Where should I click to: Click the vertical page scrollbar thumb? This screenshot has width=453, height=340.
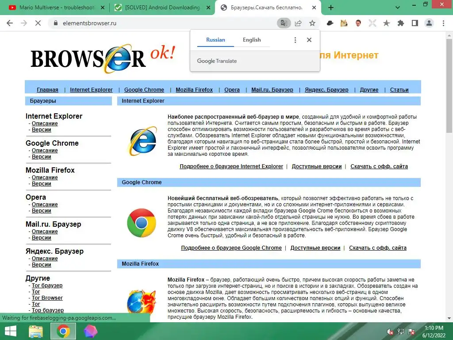(x=449, y=85)
